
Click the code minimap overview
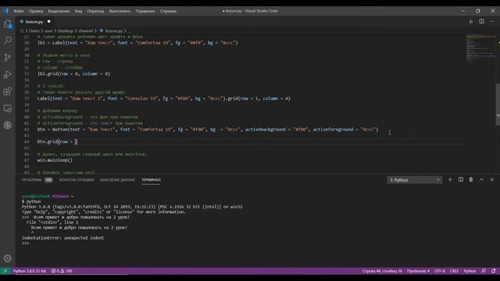pyautogui.click(x=481, y=48)
